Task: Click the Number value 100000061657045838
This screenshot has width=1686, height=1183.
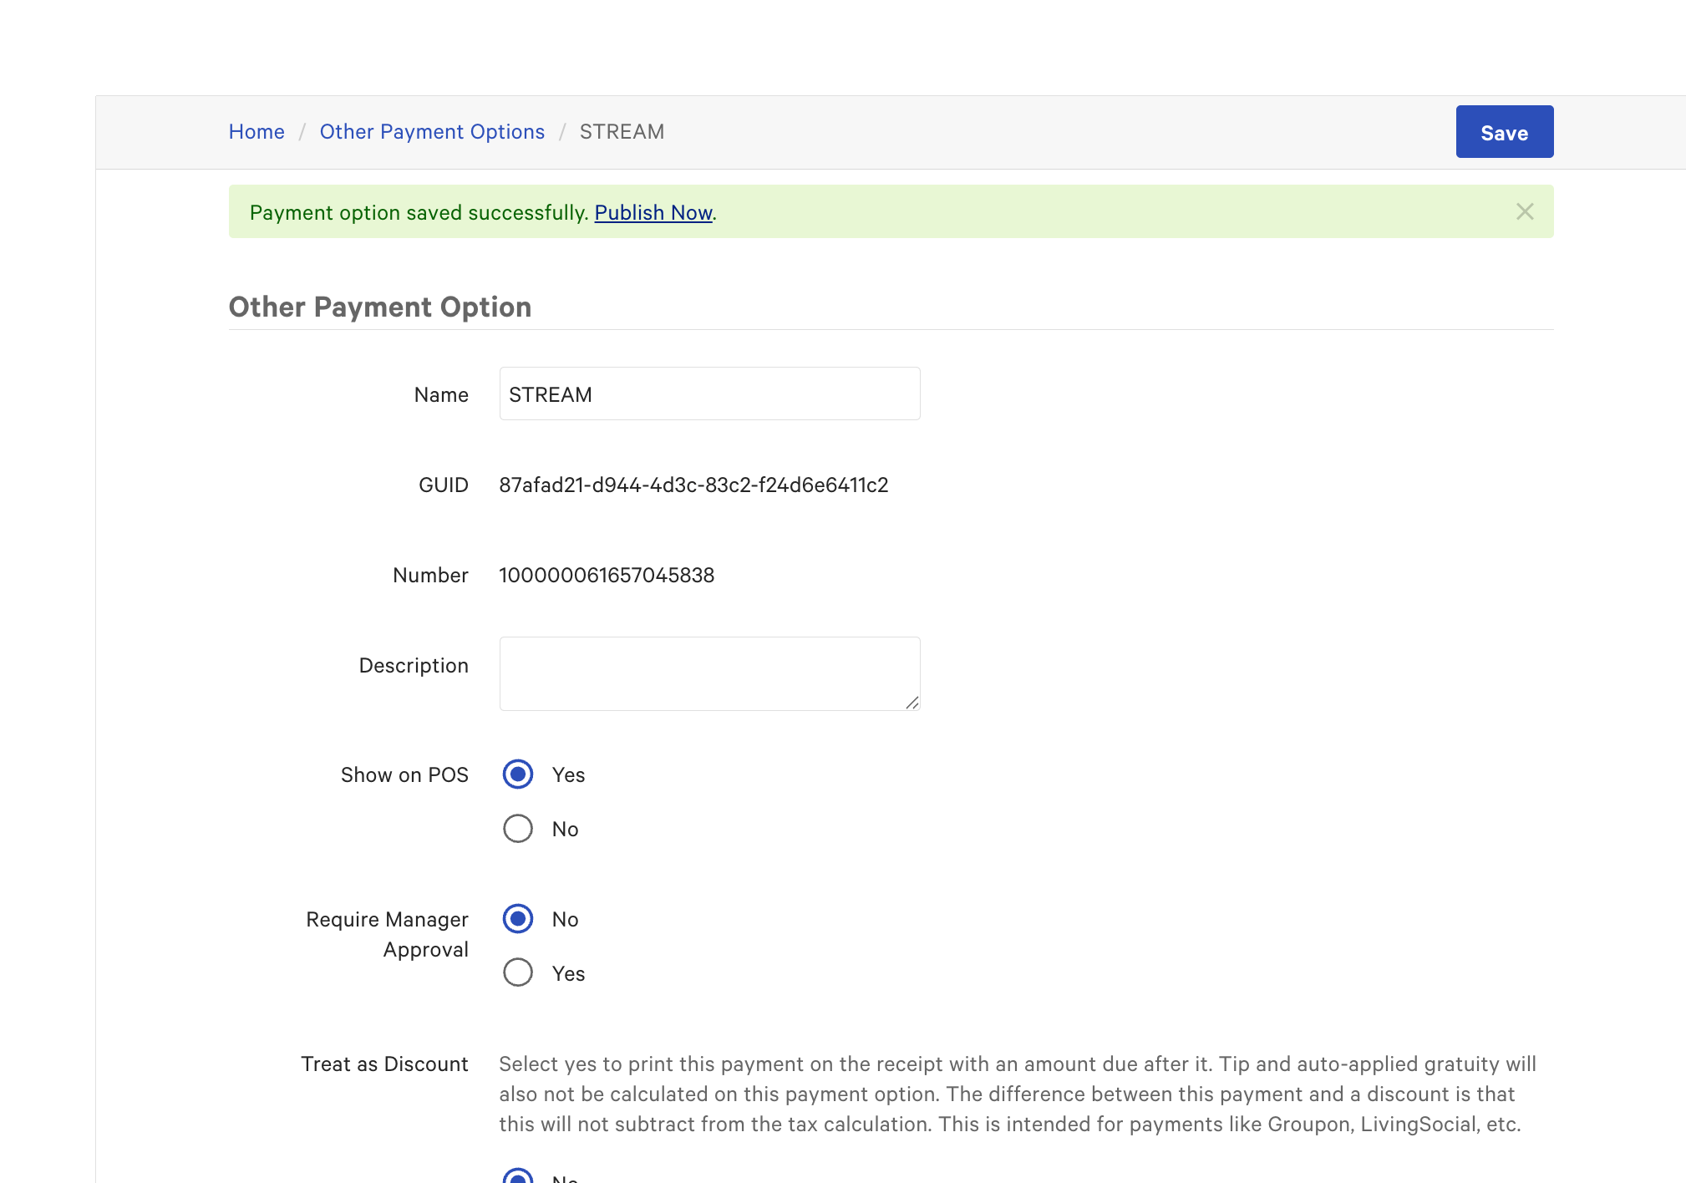Action: (x=607, y=575)
